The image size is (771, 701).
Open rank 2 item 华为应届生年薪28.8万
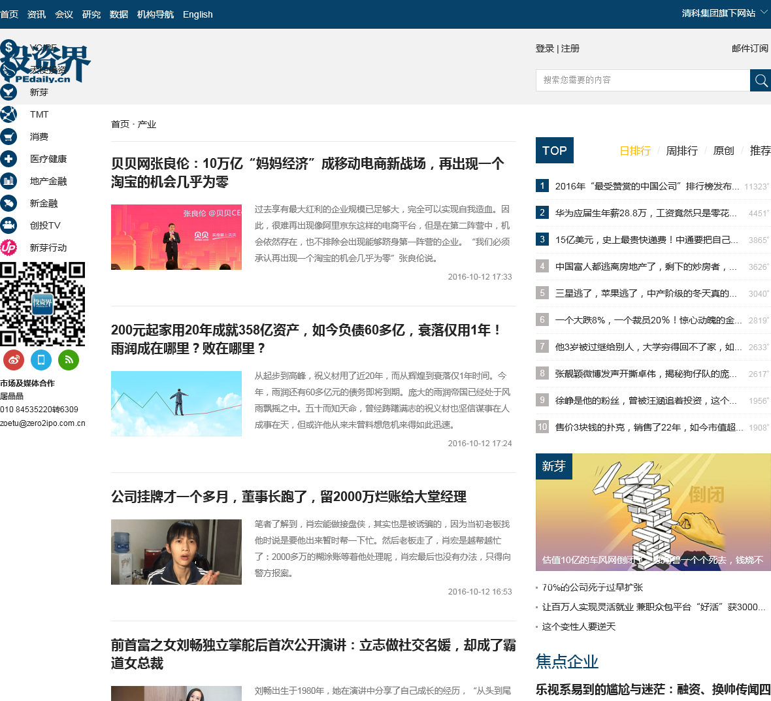coord(646,213)
